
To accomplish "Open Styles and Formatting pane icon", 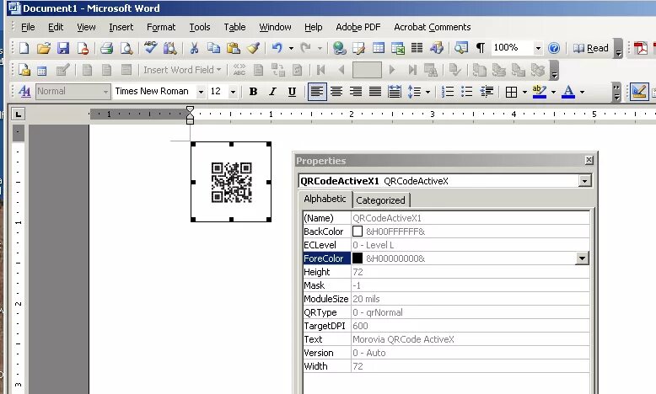I will [x=24, y=92].
